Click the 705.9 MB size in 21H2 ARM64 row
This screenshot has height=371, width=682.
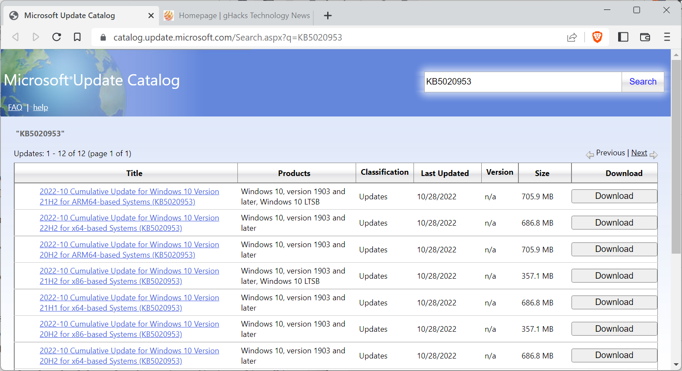(537, 197)
